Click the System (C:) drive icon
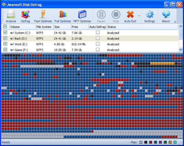Screen dimensions: 184x146 click(12, 33)
